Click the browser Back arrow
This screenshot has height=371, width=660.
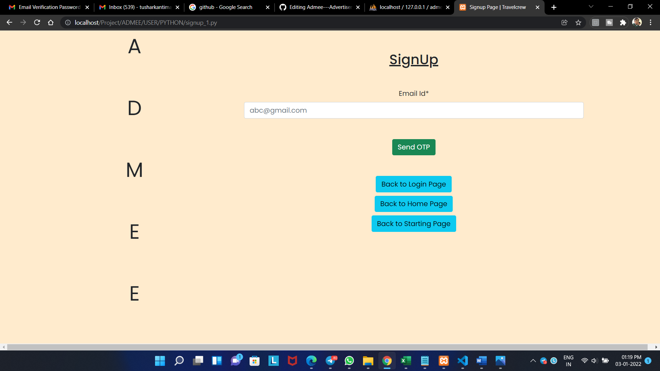pyautogui.click(x=9, y=23)
